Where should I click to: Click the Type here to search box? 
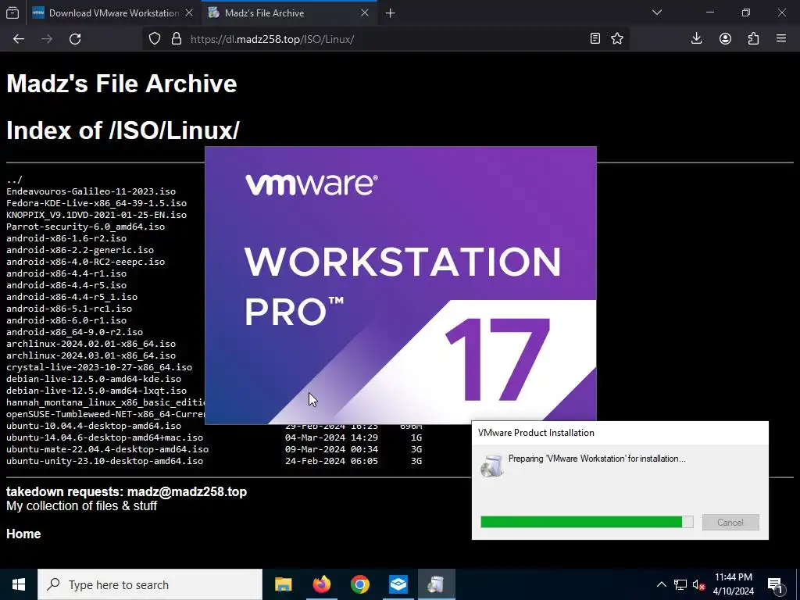pyautogui.click(x=149, y=584)
